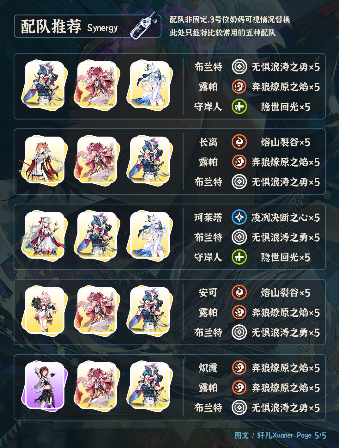Select 安可's 熔山裂谷 set icon

239,292
